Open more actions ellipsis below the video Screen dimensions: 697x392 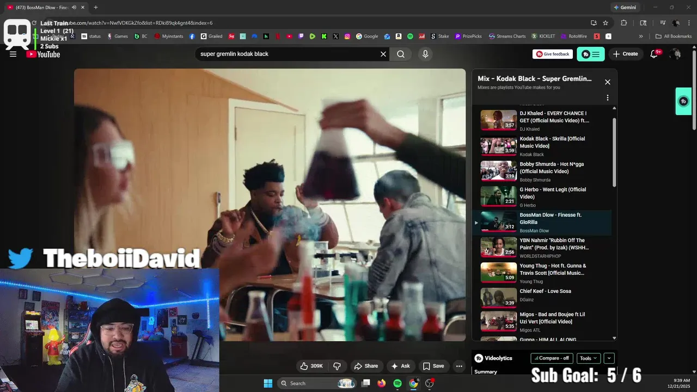(x=459, y=366)
